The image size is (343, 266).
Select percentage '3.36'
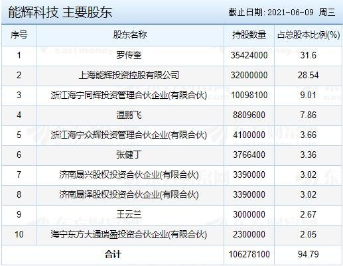click(x=309, y=155)
